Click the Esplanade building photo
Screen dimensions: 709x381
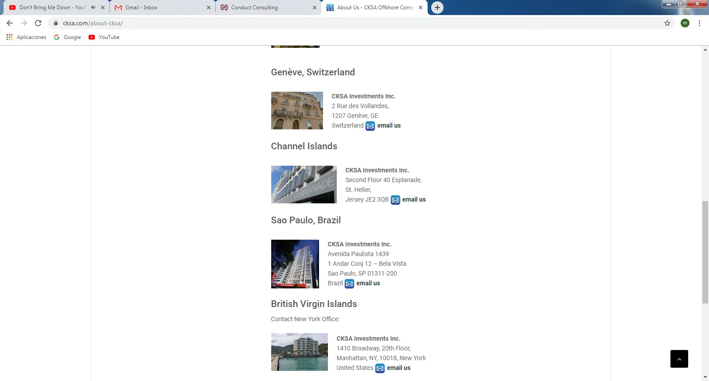point(304,184)
